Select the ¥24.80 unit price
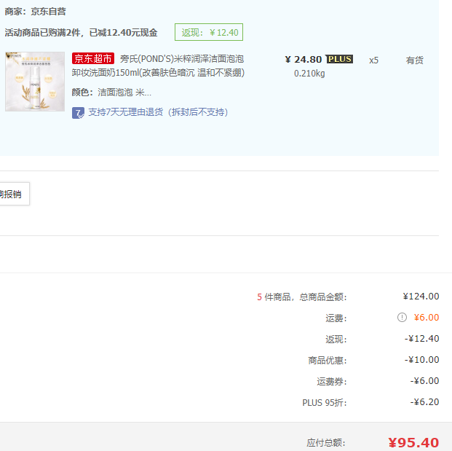This screenshot has height=451, width=452. pos(304,60)
